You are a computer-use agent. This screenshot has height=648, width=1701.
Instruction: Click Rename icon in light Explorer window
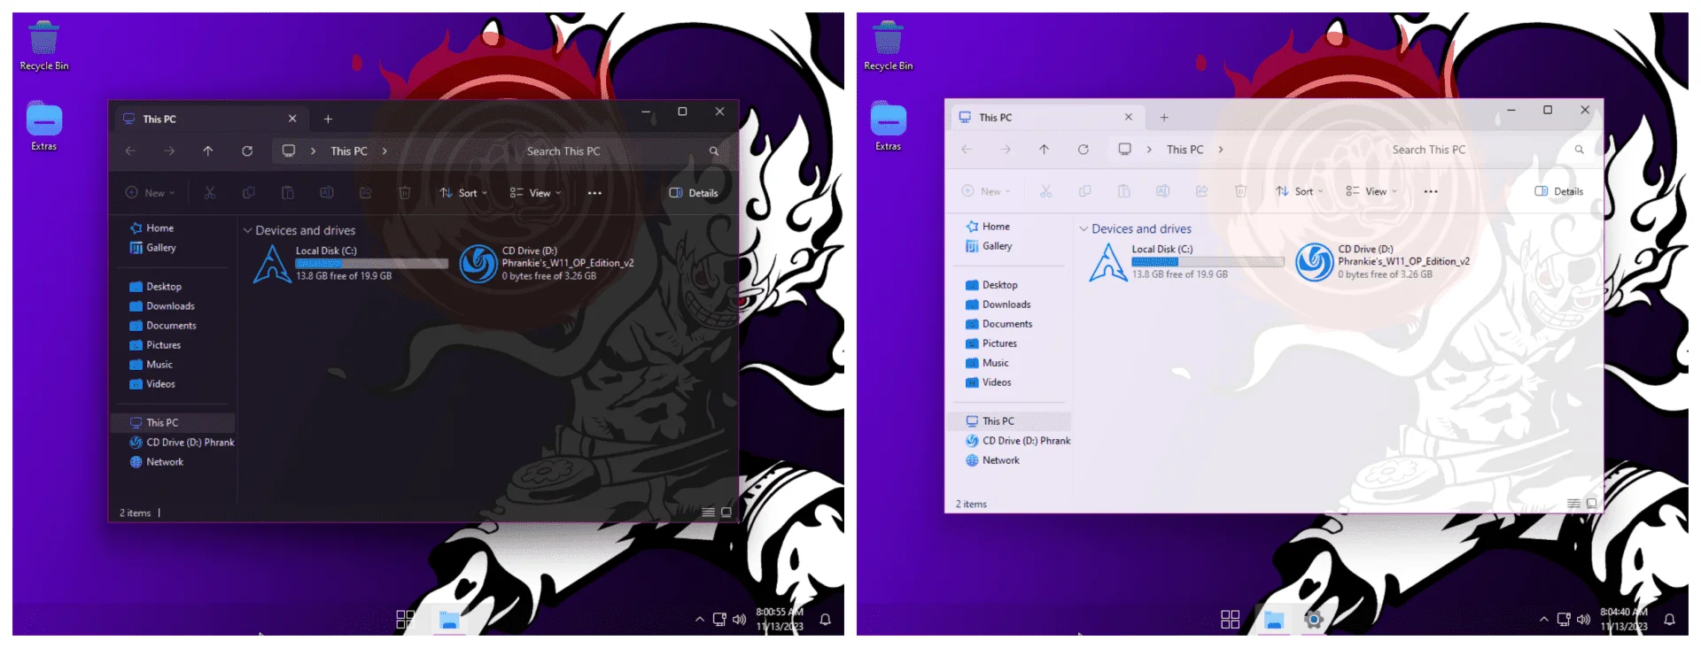(x=1163, y=191)
